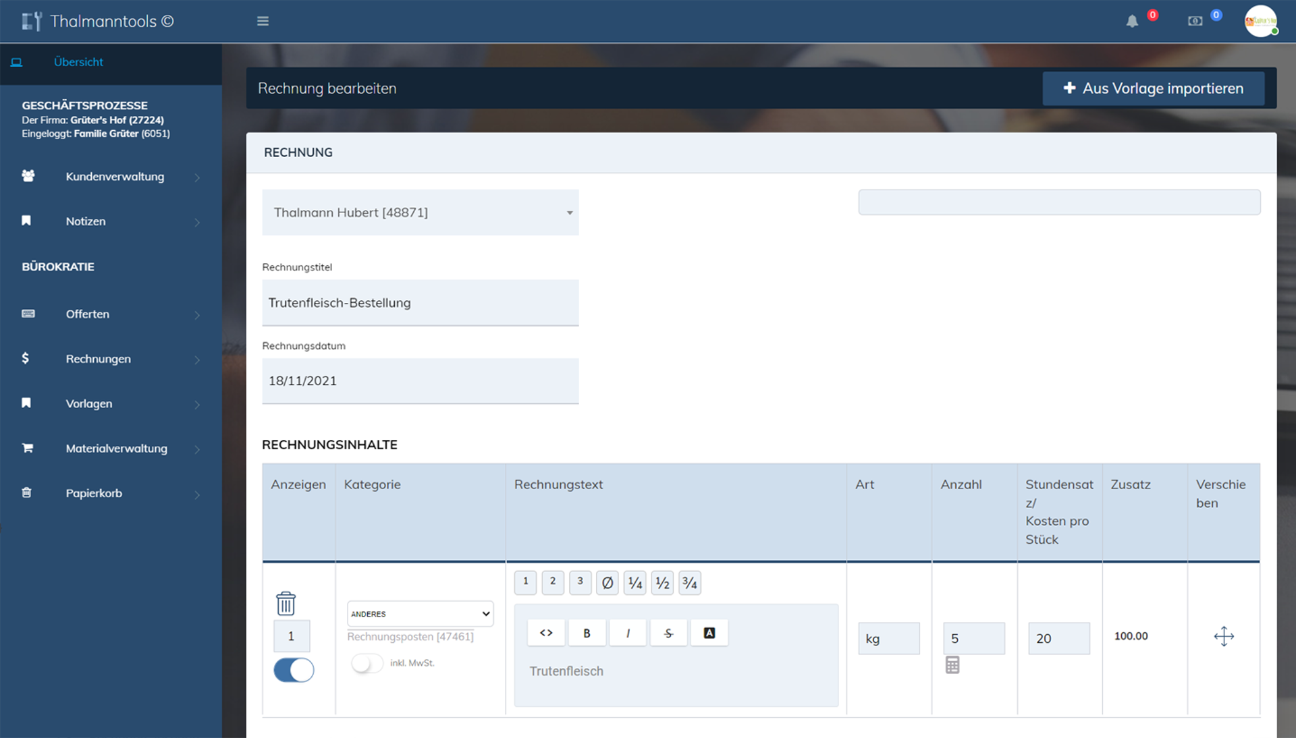1296x738 pixels.
Task: Click the RECHNUNGSINHALTE heading
Action: pos(329,445)
